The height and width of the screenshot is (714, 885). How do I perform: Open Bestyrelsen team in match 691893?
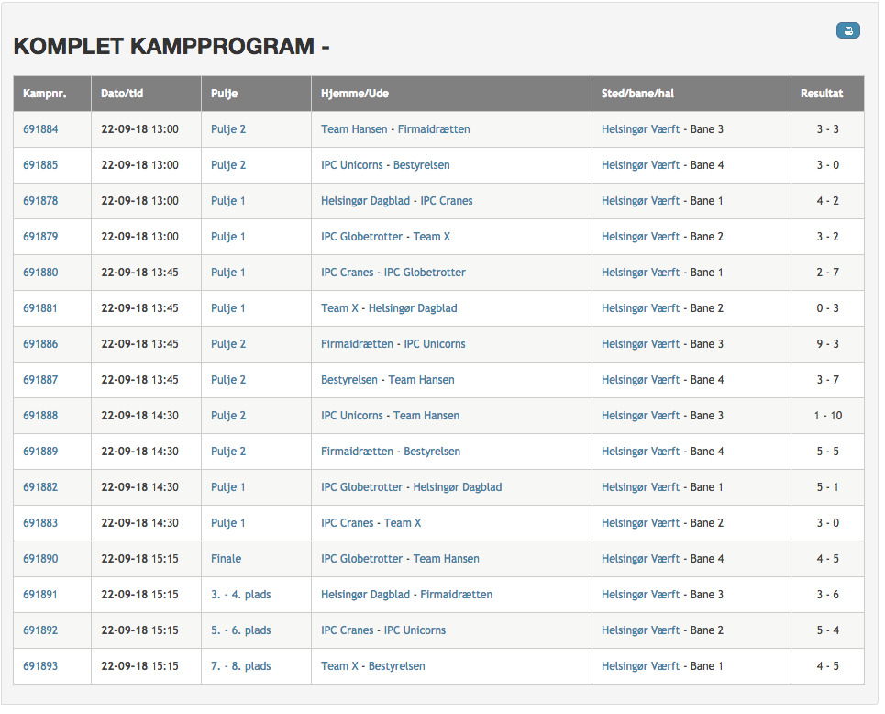click(x=397, y=666)
